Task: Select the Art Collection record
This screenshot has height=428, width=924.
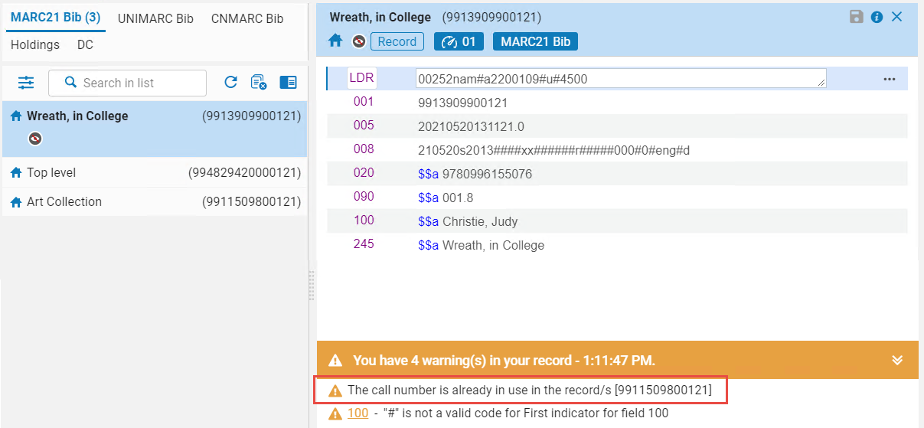Action: (155, 202)
